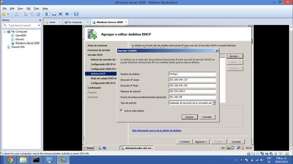Show hidden system tray icons

click(x=236, y=160)
